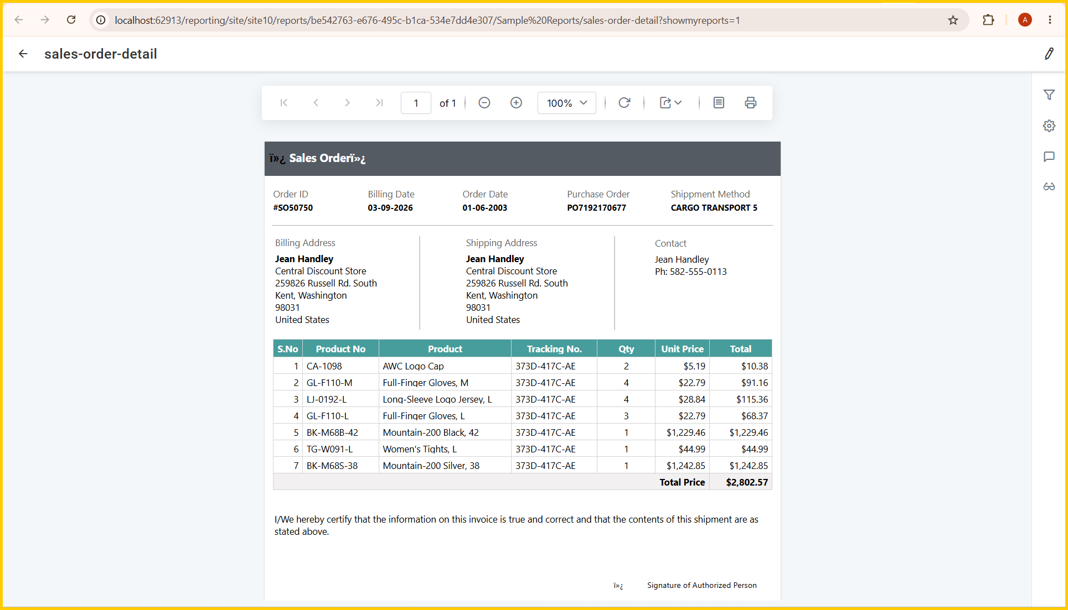Print the report

tap(750, 103)
